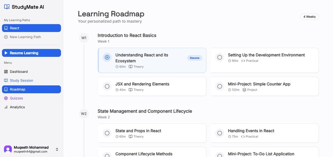Click the Roadmap book icon in menu
333x157 pixels.
6,89
